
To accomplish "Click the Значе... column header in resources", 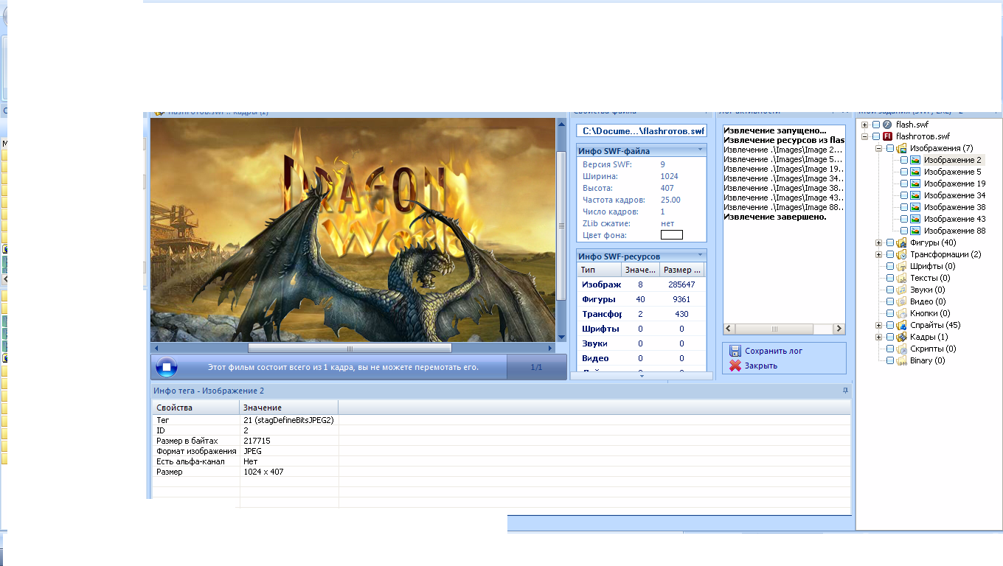I will point(639,270).
